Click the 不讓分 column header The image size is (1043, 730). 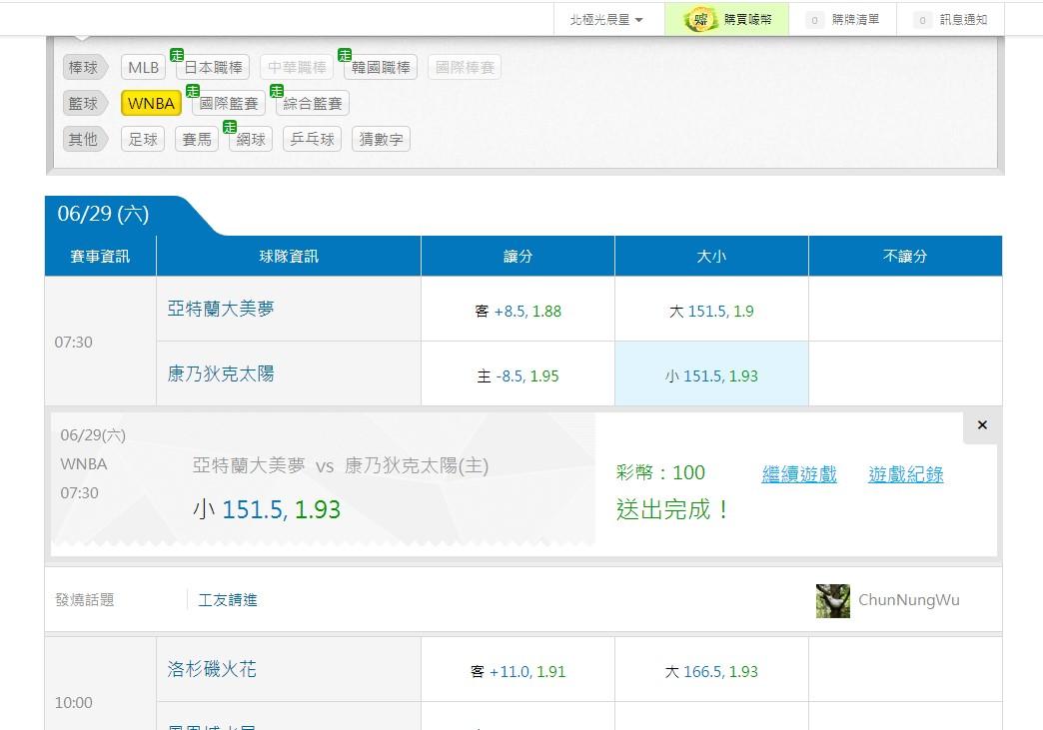coord(905,256)
